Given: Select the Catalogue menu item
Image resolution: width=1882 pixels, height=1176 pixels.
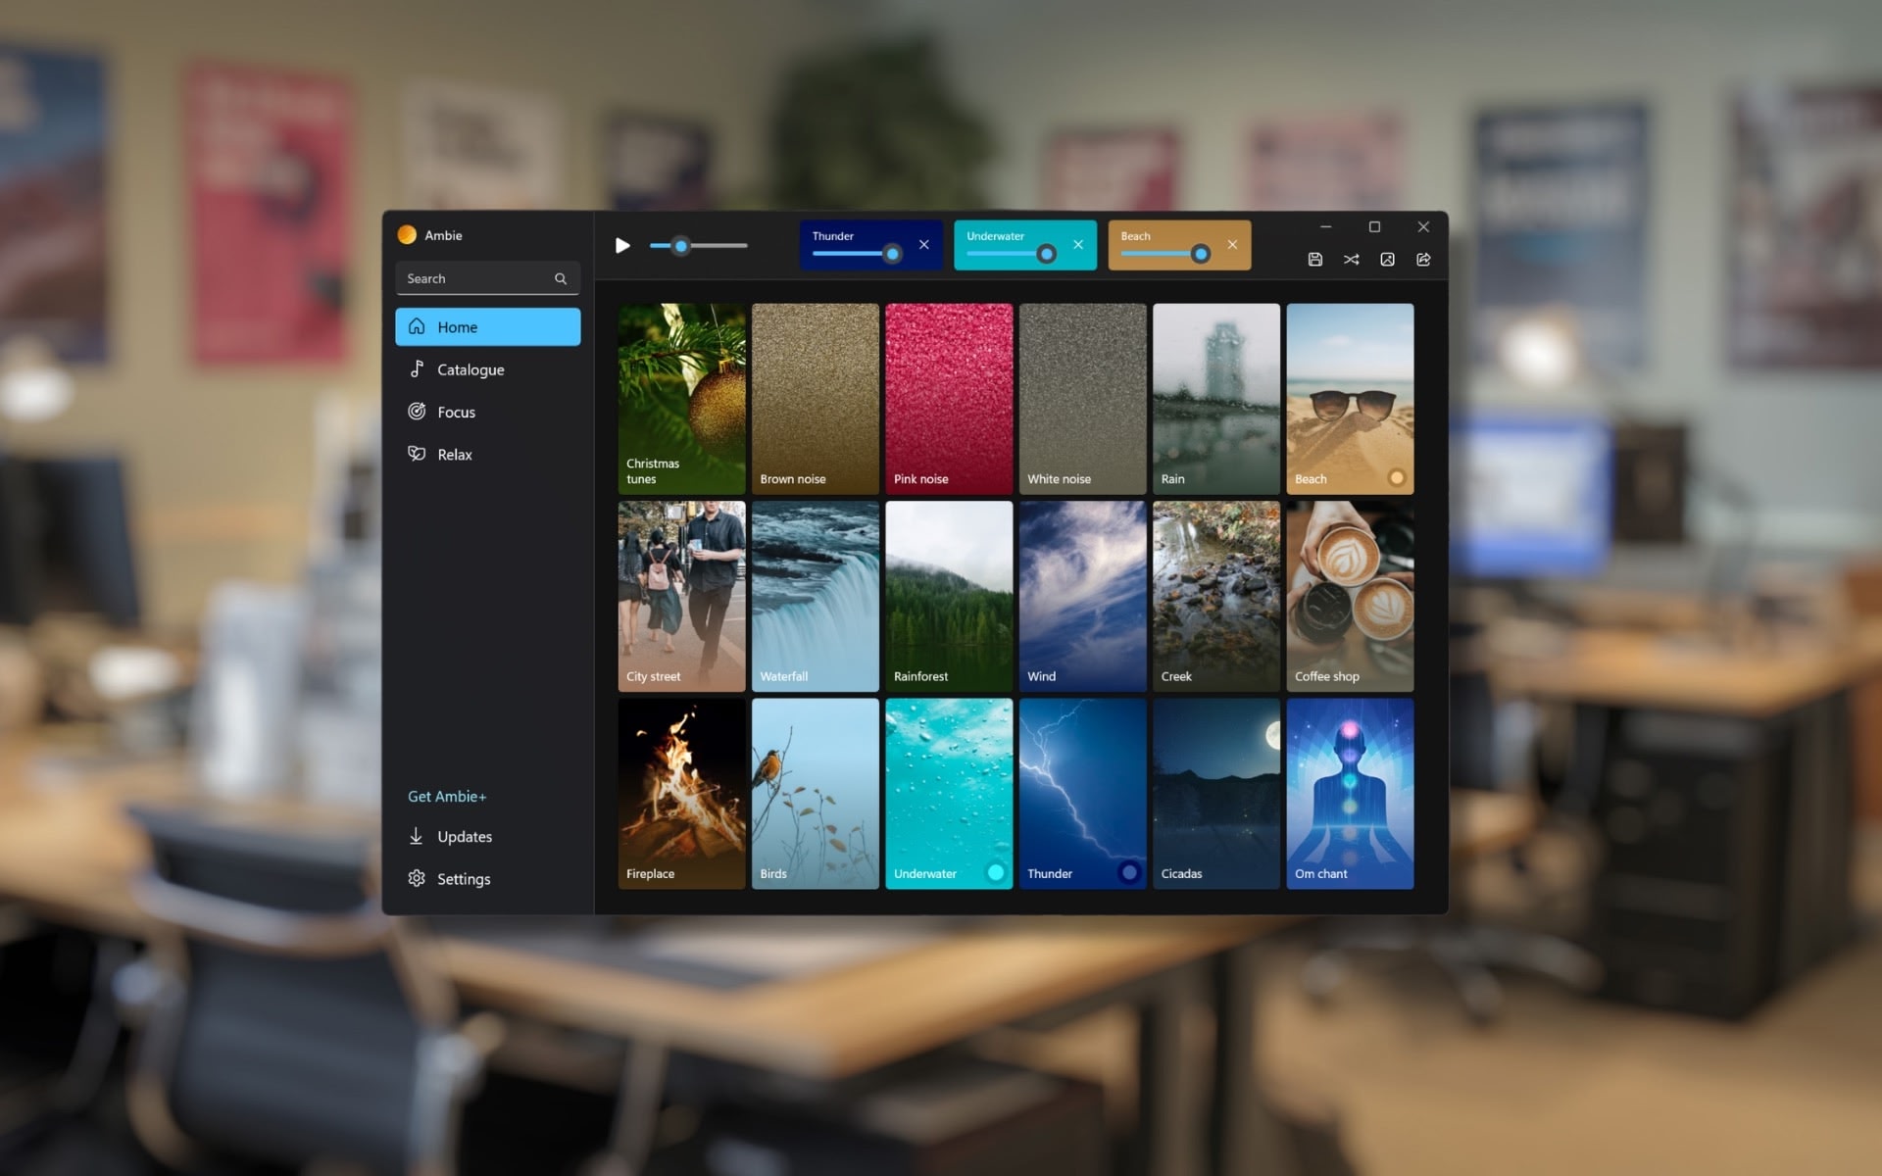Looking at the screenshot, I should [x=470, y=369].
